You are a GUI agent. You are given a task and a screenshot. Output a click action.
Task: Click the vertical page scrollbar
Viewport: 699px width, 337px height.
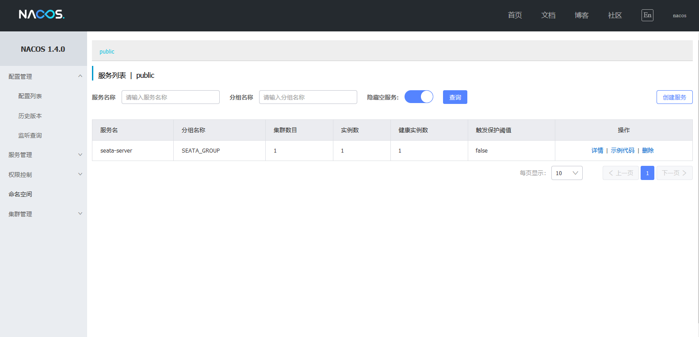(x=698, y=181)
